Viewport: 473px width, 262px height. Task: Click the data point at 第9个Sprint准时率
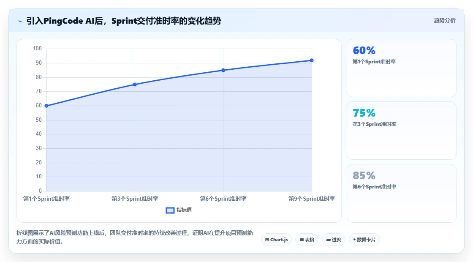[x=312, y=60]
